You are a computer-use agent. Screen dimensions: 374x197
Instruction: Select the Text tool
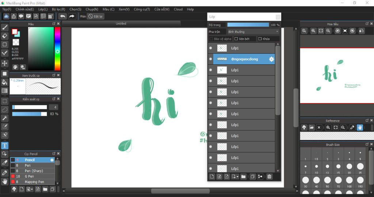[4, 145]
